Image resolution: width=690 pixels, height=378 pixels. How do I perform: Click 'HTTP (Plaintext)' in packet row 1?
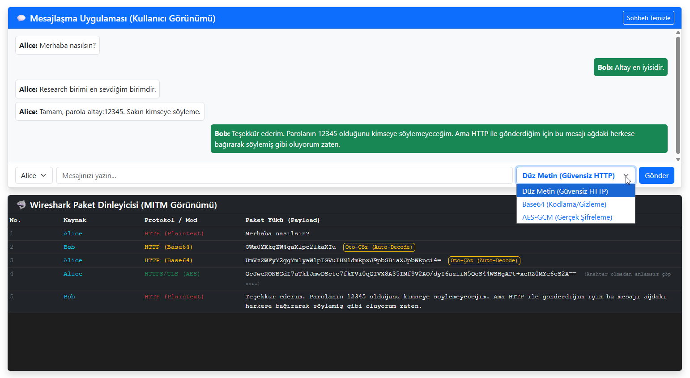coord(174,234)
